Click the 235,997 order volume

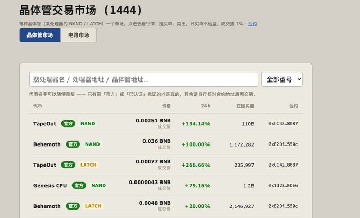[244, 165]
